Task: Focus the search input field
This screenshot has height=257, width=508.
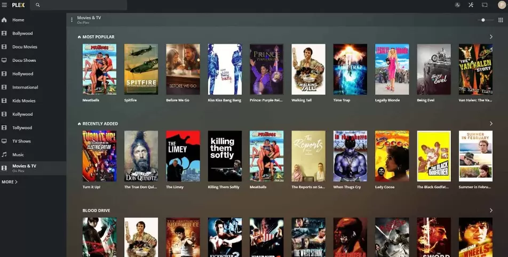Action: [78, 5]
